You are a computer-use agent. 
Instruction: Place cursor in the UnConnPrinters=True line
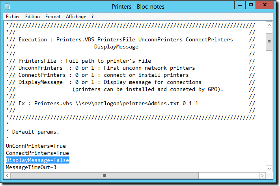coord(36,146)
